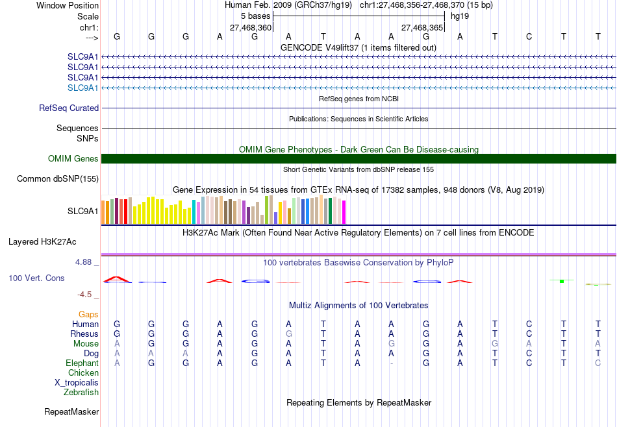Click the chr1: base position label
Viewport: 617px width, 427px height.
click(89, 27)
